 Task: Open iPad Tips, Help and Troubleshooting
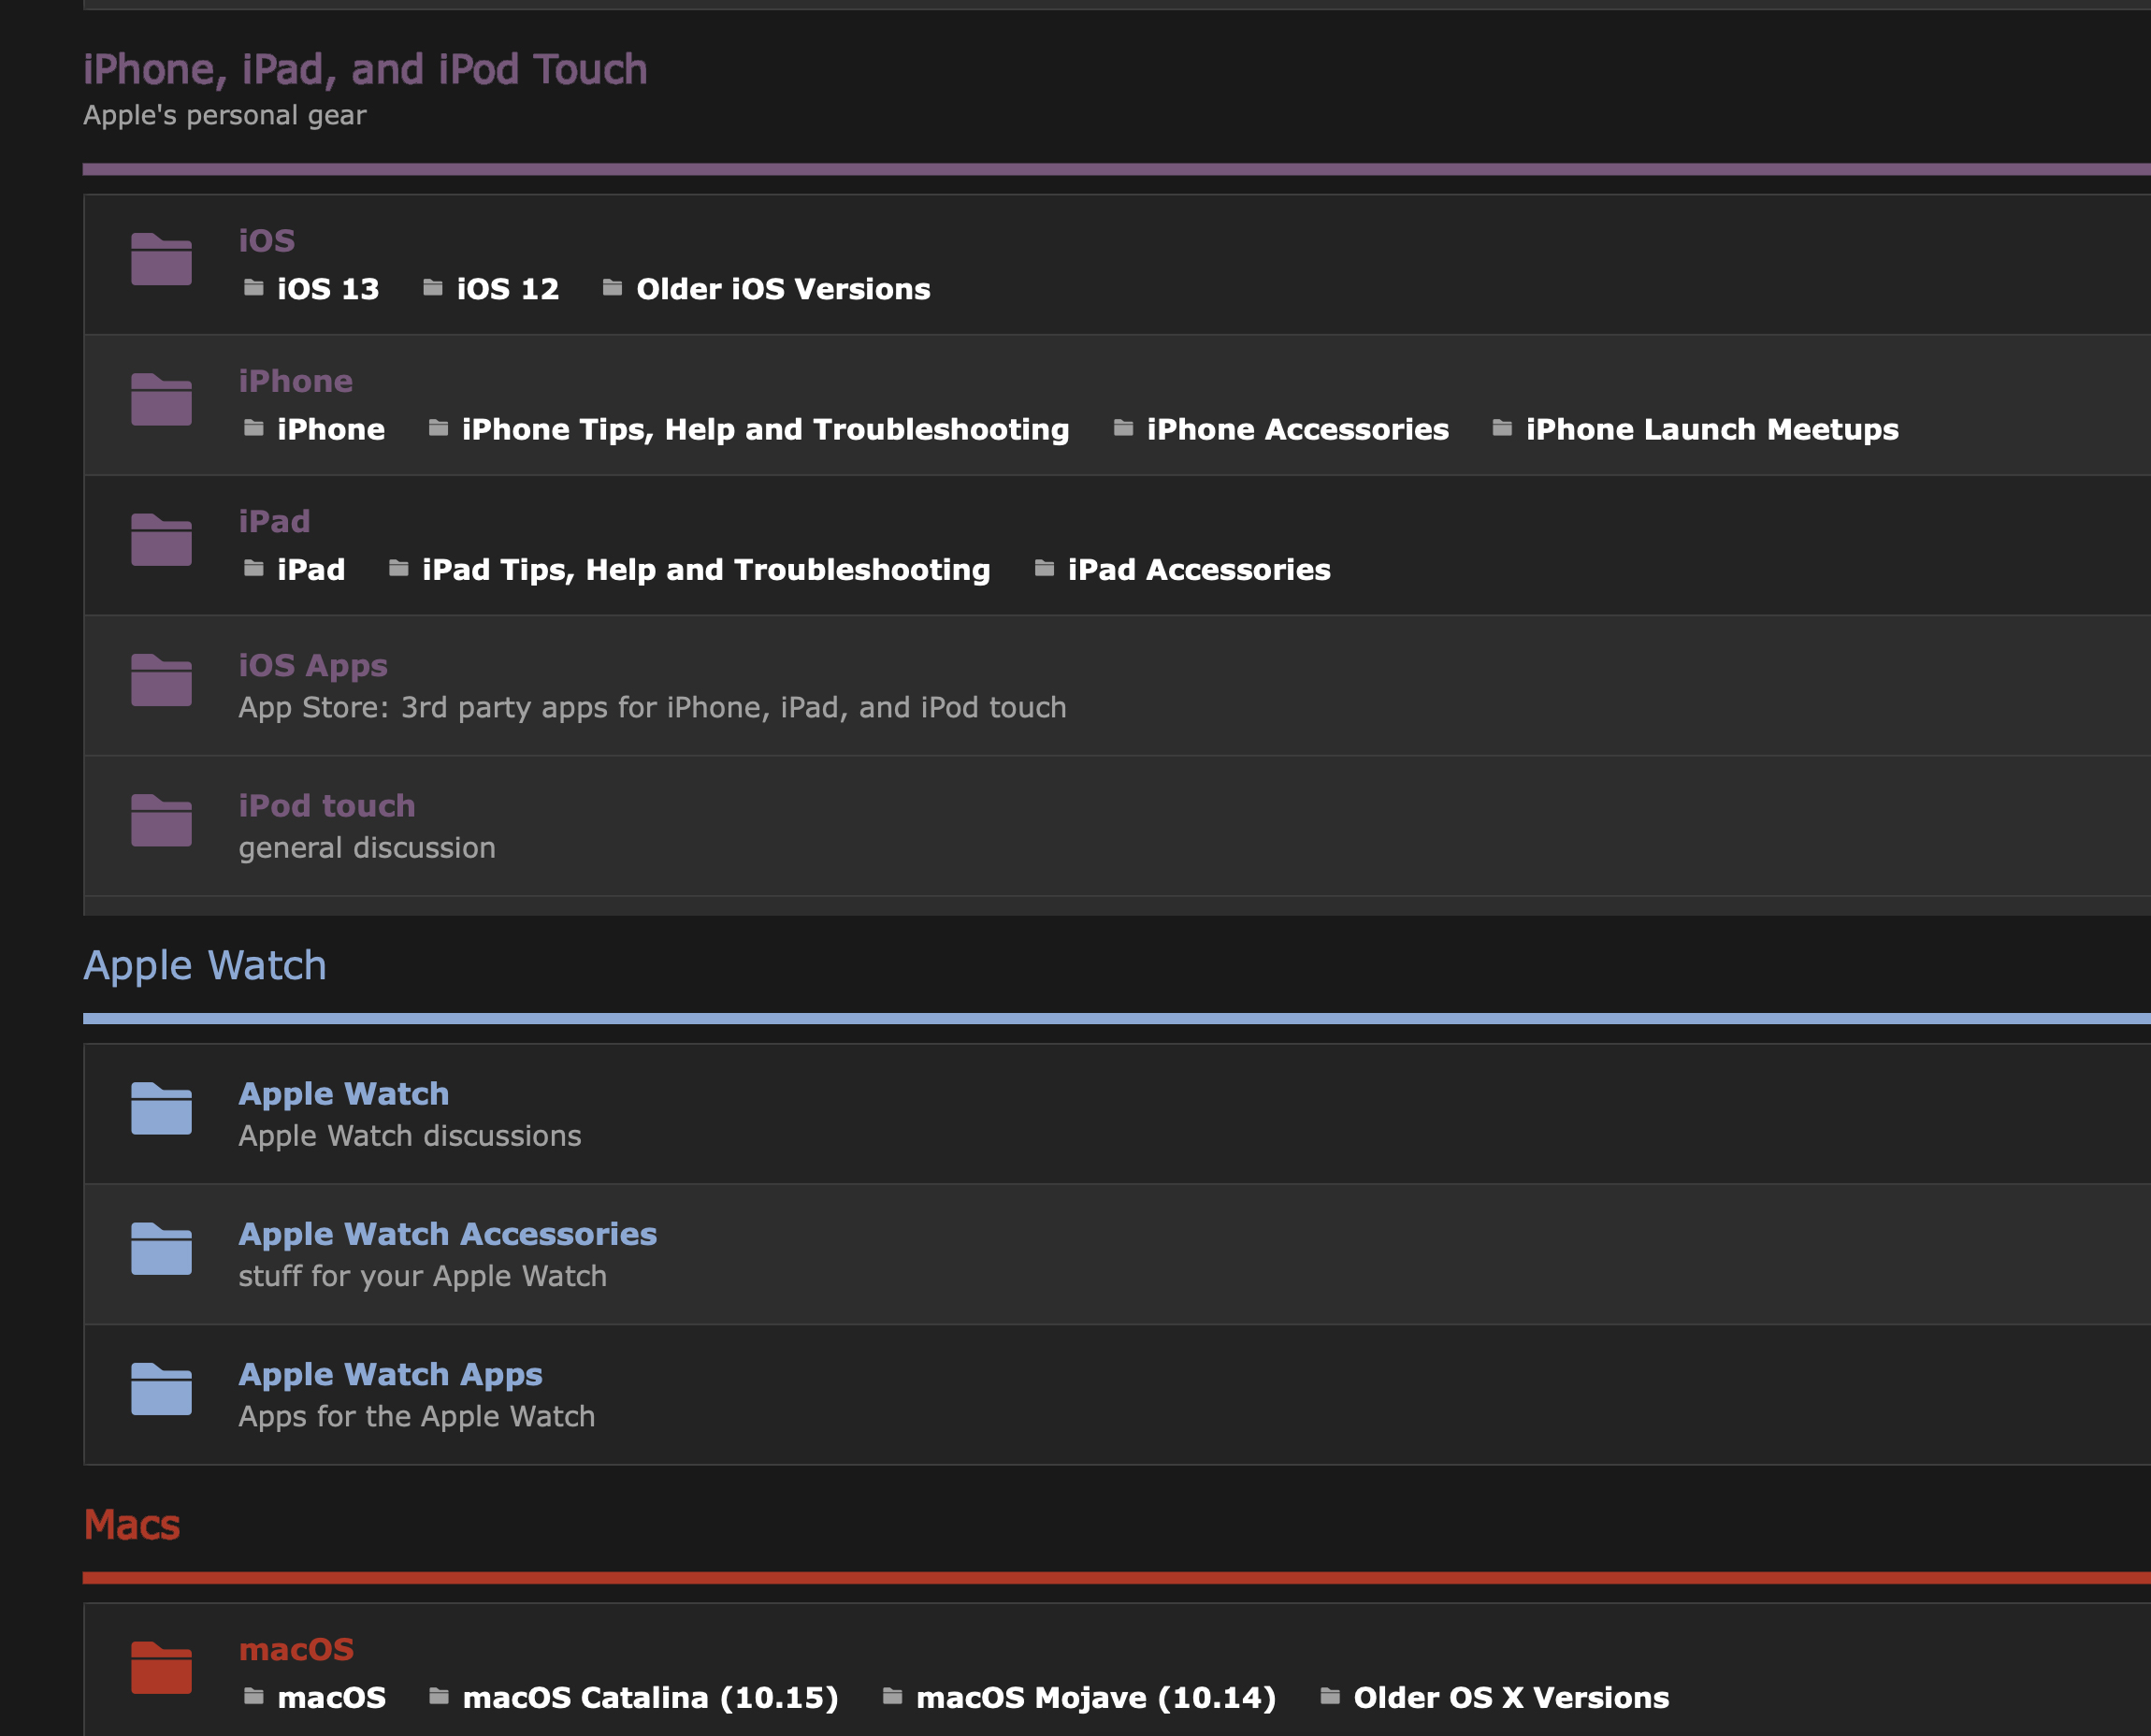pos(706,569)
